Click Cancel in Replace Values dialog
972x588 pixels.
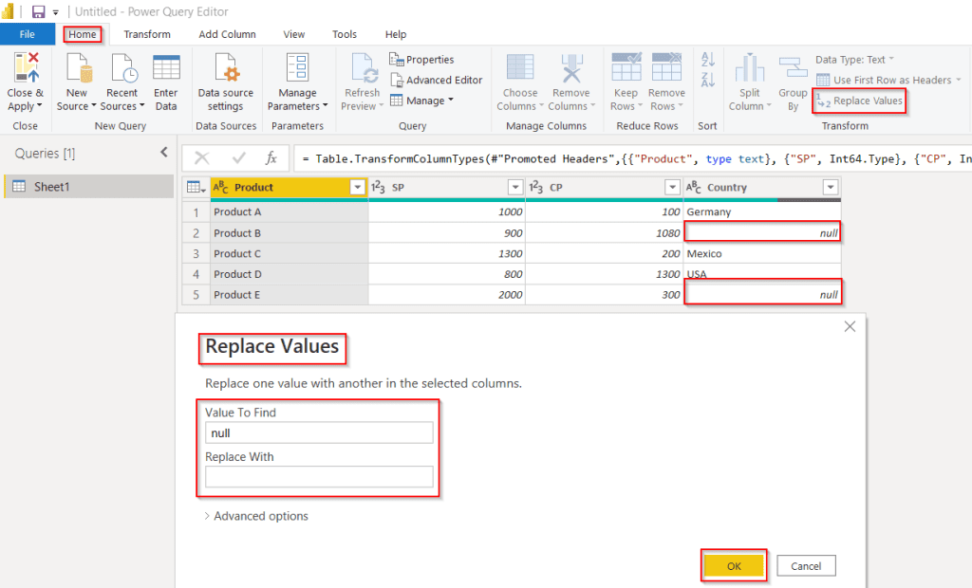806,565
